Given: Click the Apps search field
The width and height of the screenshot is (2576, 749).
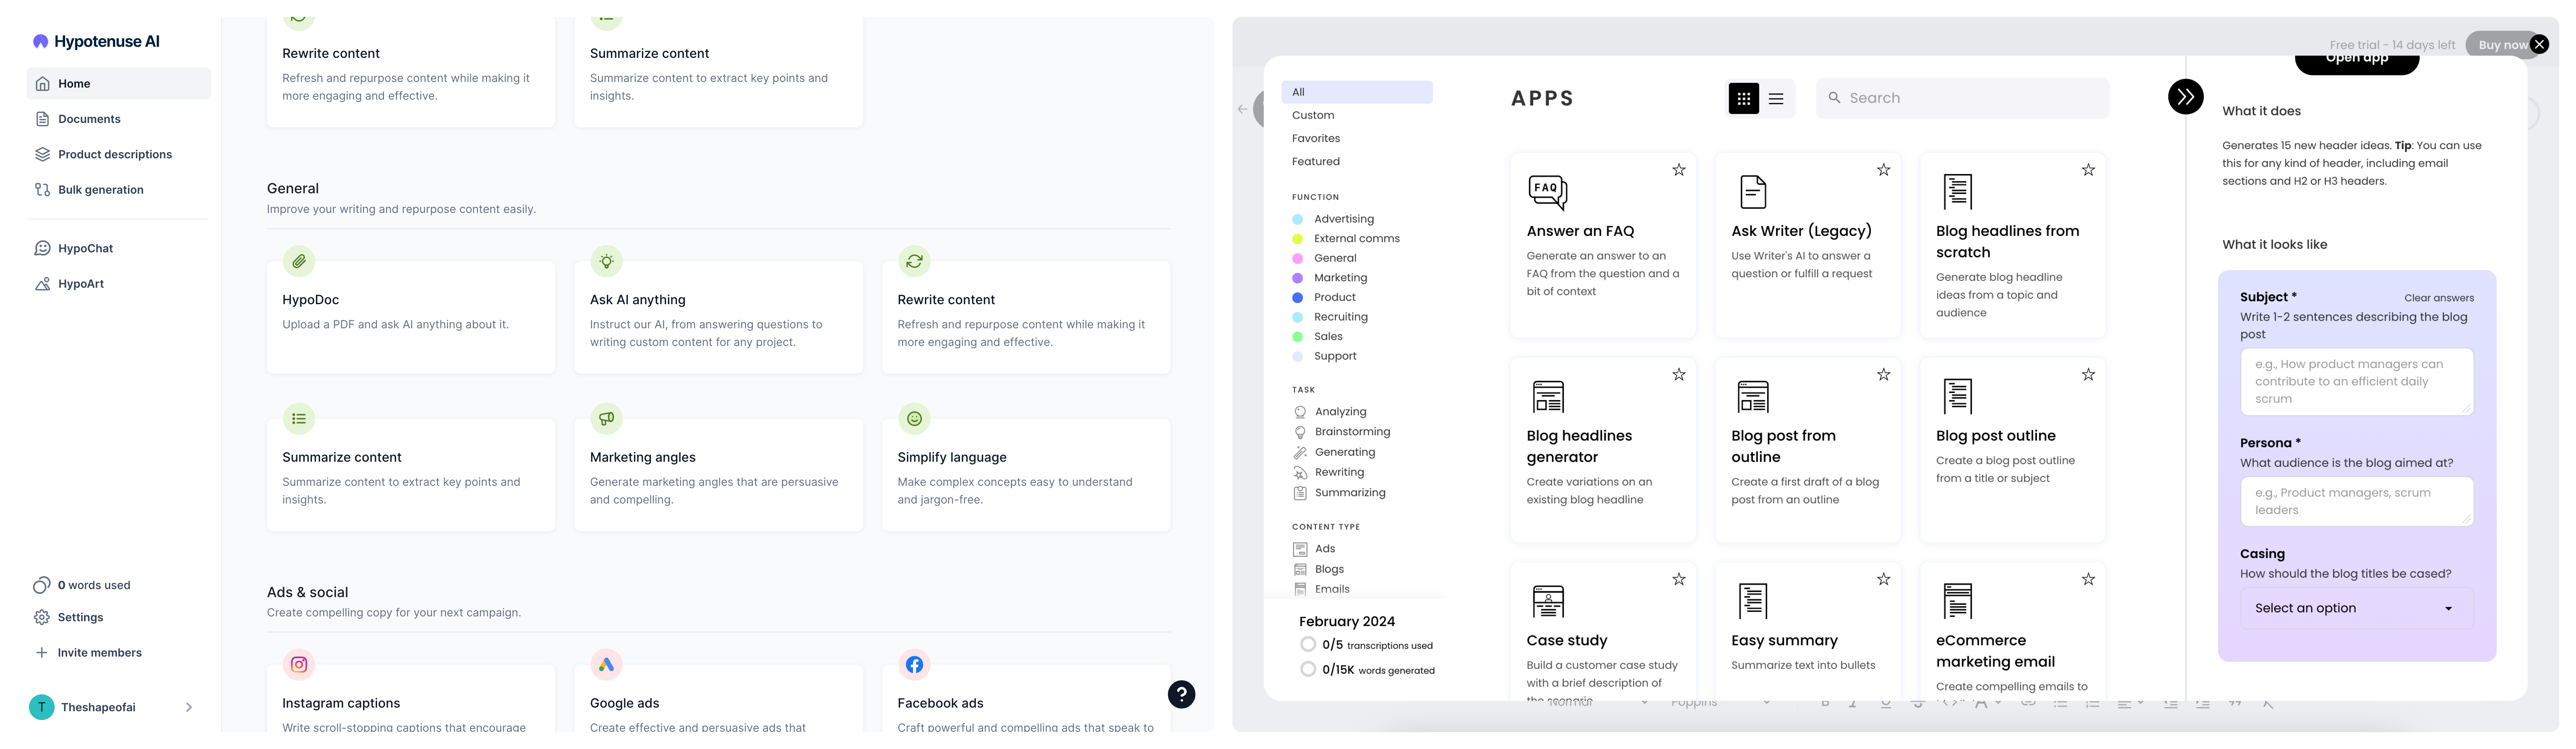Looking at the screenshot, I should 1962,98.
